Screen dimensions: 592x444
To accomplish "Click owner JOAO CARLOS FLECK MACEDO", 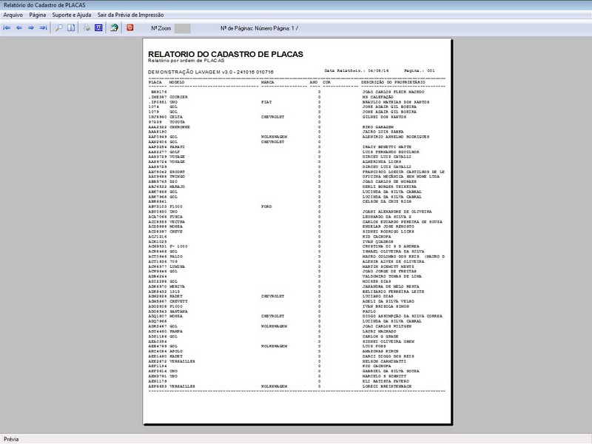I will [394, 92].
